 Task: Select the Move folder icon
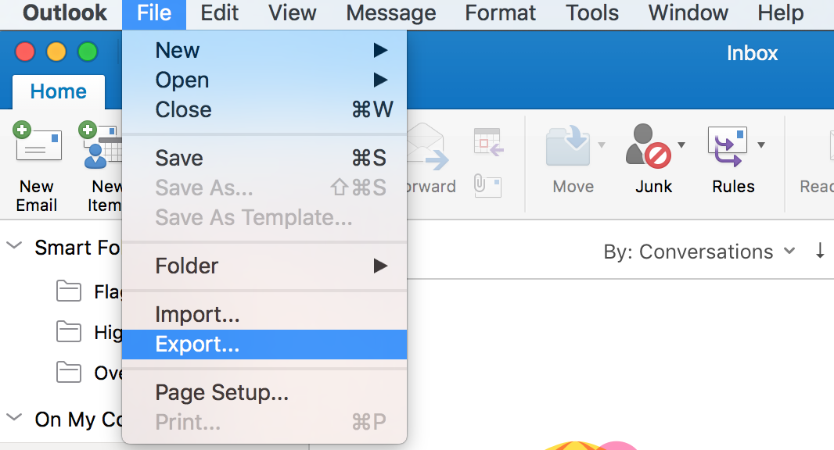pos(570,145)
